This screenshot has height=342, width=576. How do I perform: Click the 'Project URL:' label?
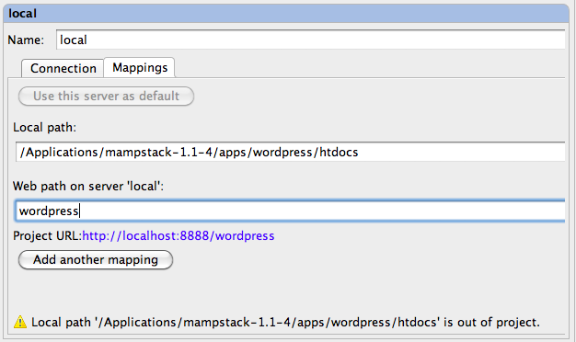tap(48, 235)
